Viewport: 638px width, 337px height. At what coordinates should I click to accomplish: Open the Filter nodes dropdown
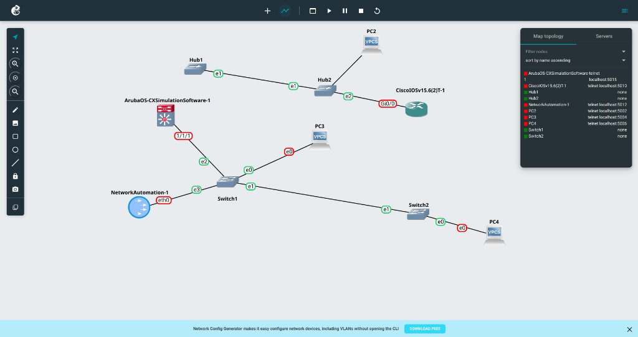point(575,52)
